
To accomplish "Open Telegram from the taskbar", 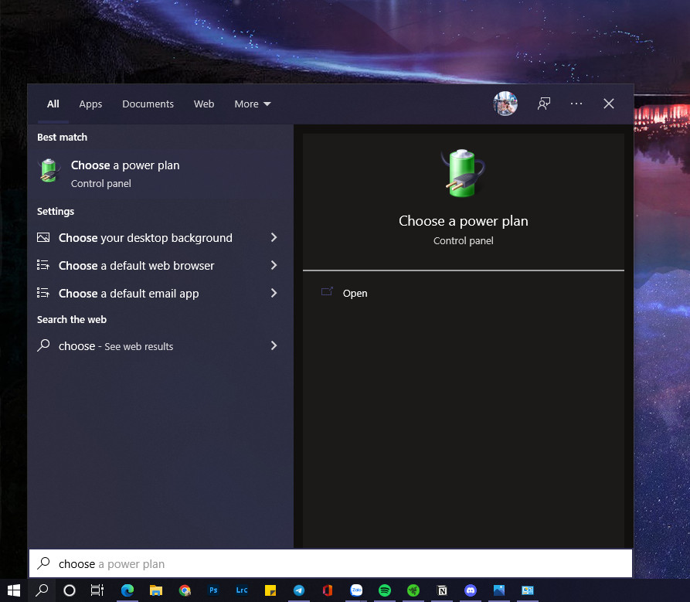I will 299,590.
